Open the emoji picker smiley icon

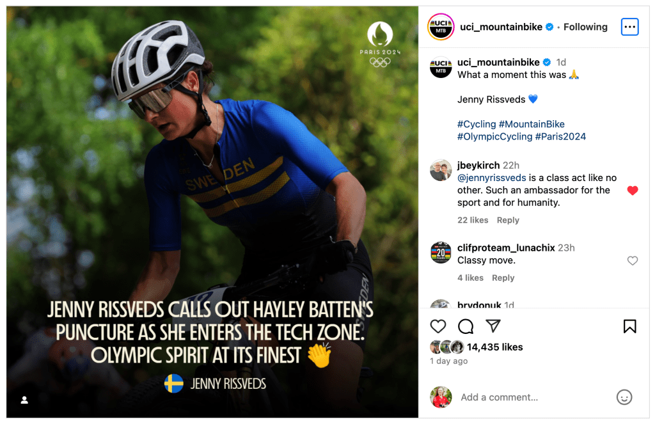[x=624, y=397]
